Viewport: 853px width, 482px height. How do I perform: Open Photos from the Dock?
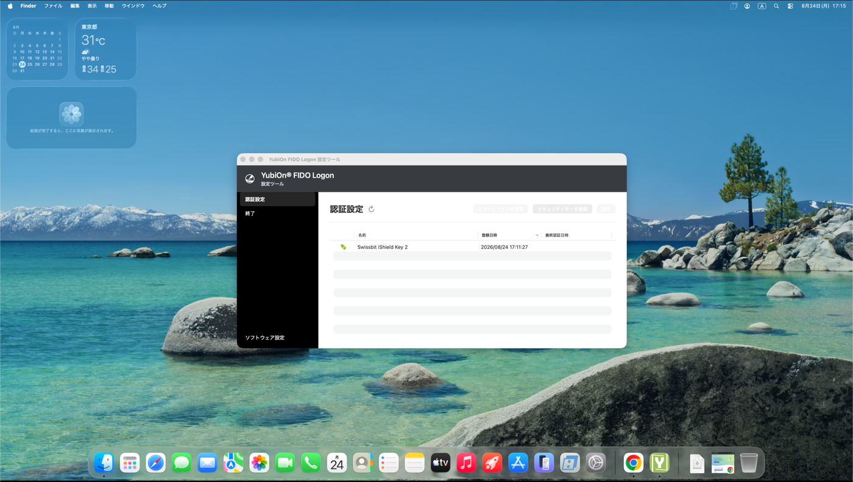[260, 463]
